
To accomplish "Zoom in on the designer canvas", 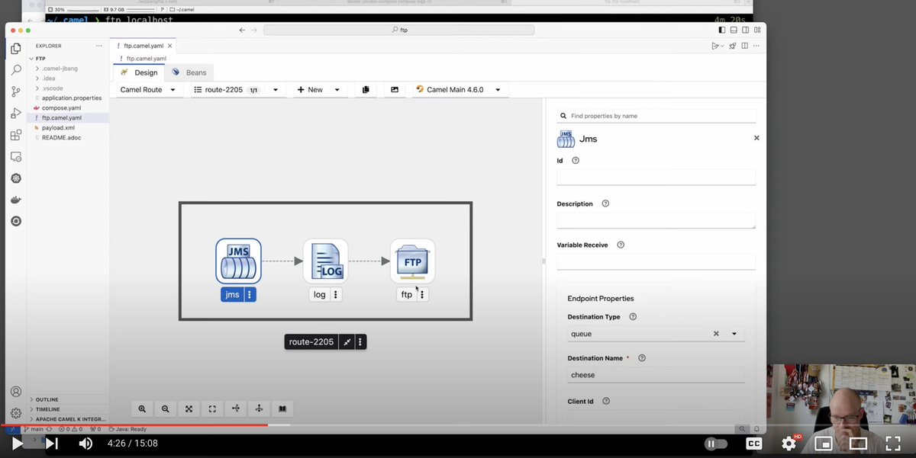I will [142, 409].
